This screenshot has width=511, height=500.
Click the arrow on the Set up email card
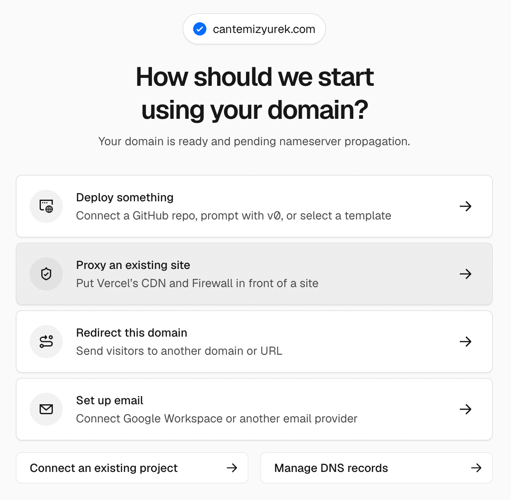pos(466,409)
